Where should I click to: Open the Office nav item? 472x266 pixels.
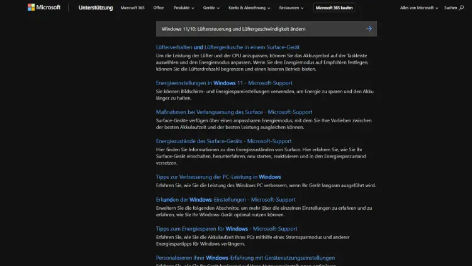(x=159, y=8)
